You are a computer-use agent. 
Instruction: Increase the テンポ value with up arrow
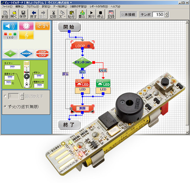pyautogui.click(x=166, y=13)
